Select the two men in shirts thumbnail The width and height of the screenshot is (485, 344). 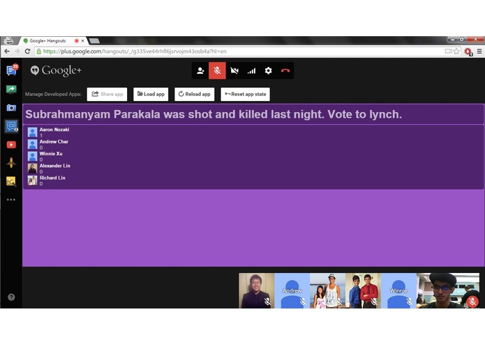tap(363, 290)
